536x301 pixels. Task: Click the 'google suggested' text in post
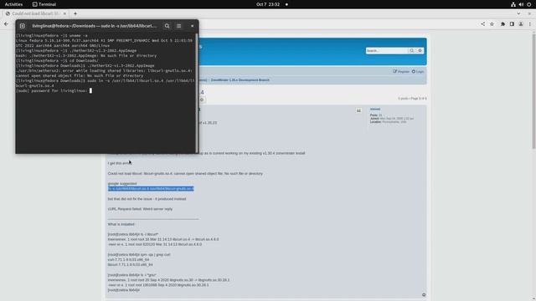point(122,184)
